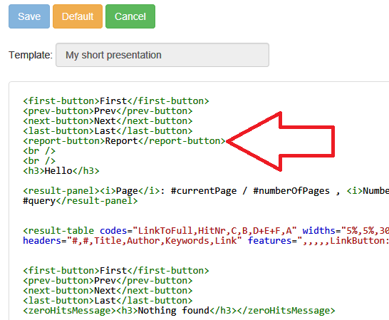Place cursor on the top last-button line
389x320 pixels.
pyautogui.click(x=108, y=131)
